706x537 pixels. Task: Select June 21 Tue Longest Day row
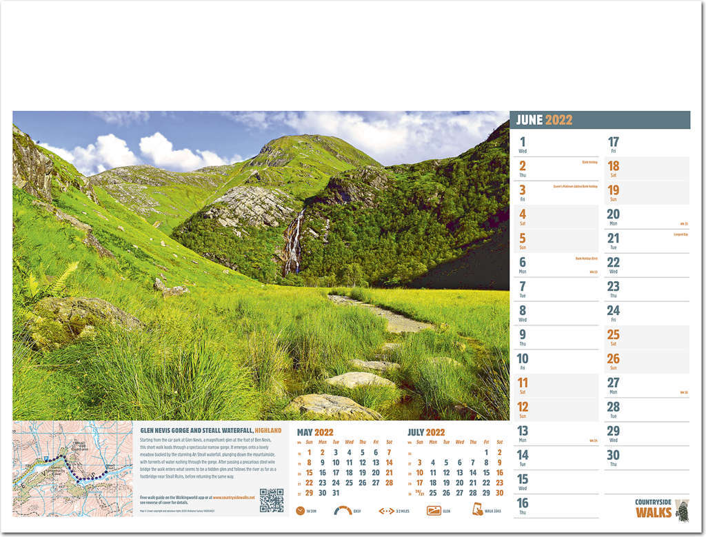[x=647, y=241]
